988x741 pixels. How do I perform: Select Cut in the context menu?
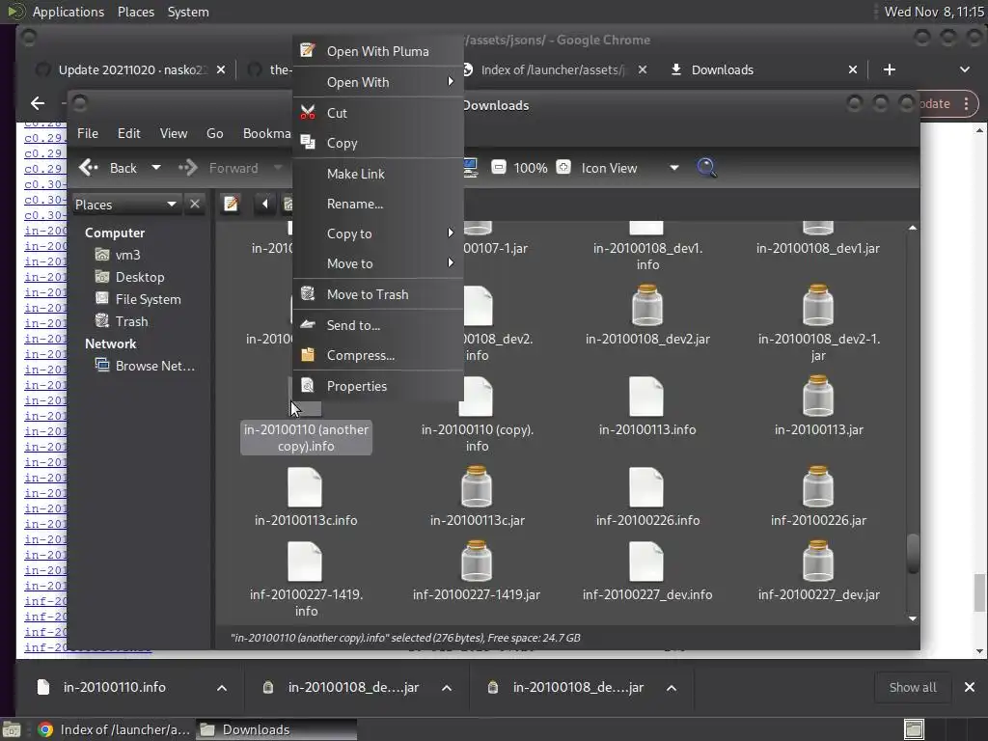pos(378,113)
